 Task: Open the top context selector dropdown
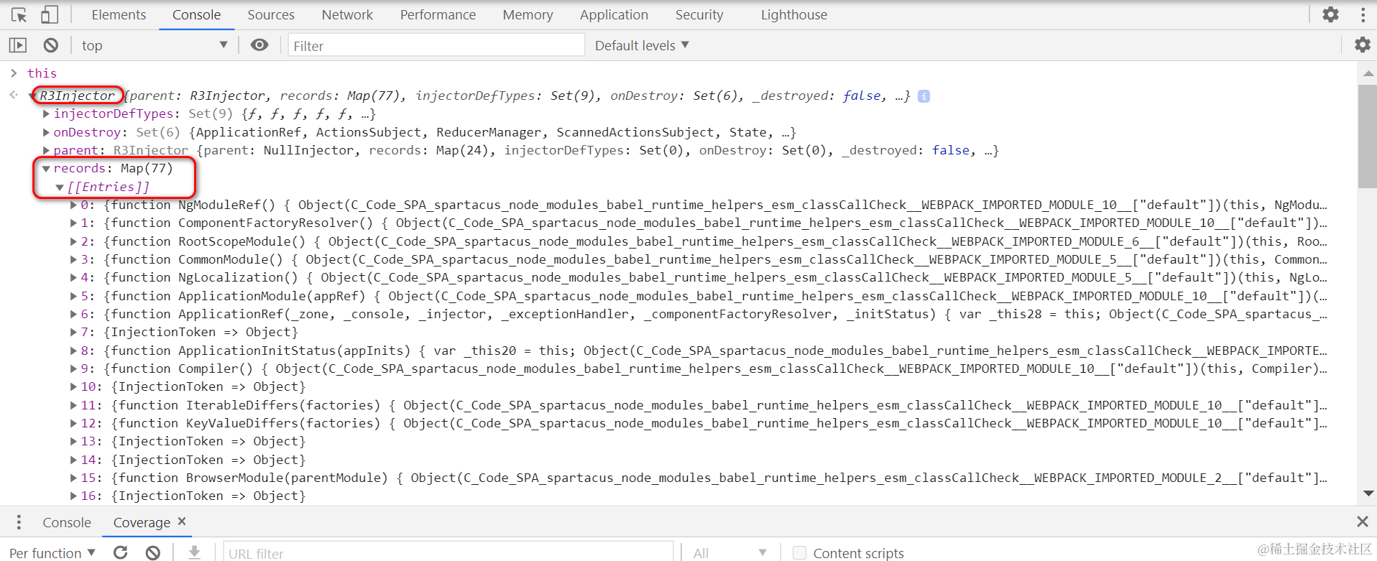(x=155, y=45)
